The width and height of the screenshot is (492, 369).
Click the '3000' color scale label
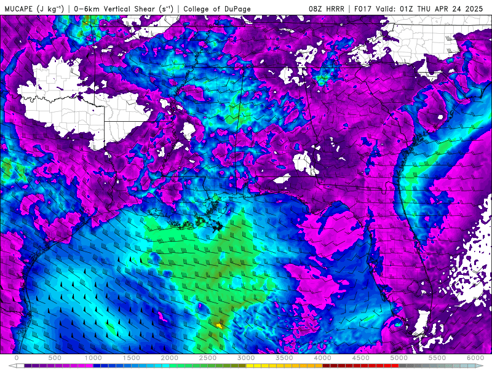(x=247, y=358)
